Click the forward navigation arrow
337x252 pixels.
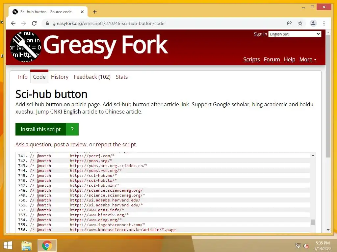tap(24, 23)
